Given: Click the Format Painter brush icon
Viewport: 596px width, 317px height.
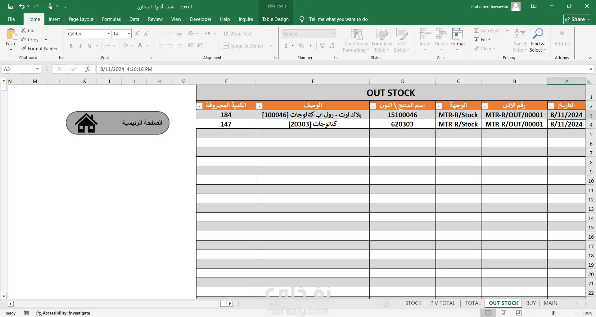Looking at the screenshot, I should coord(24,48).
